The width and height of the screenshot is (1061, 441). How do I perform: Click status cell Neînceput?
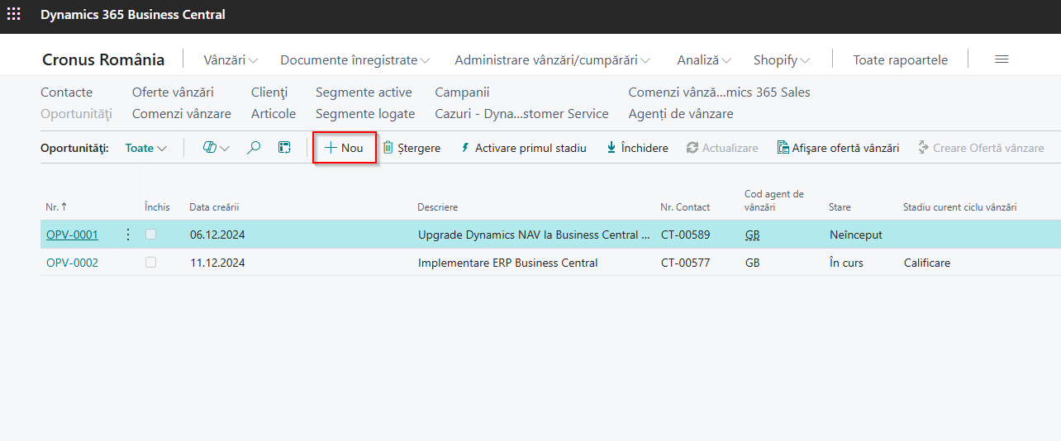[x=856, y=235]
